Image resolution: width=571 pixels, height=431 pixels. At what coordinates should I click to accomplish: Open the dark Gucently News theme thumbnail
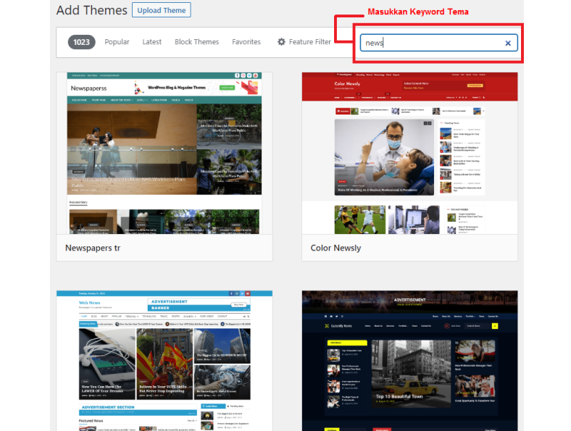409,361
